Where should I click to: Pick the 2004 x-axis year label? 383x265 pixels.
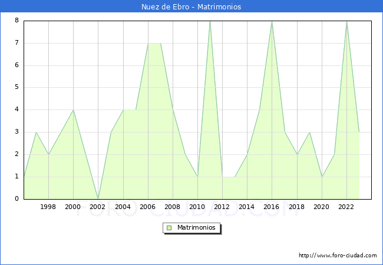point(123,207)
